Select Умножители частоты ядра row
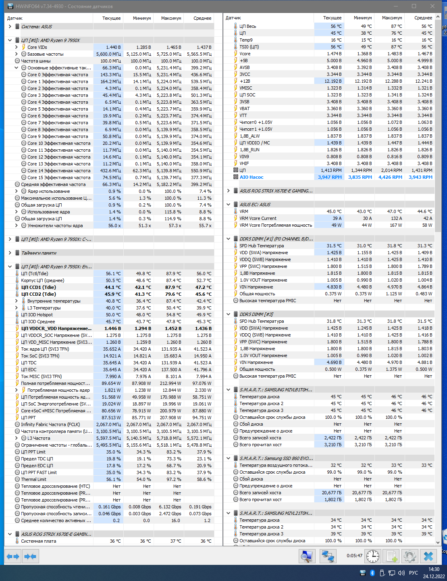 coord(109,226)
